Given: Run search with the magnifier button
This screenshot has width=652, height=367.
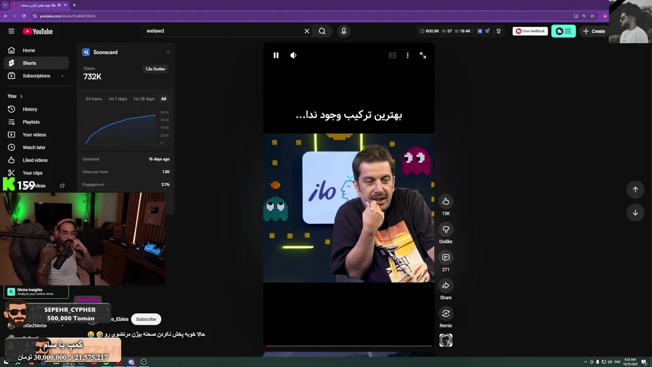Looking at the screenshot, I should pos(322,31).
